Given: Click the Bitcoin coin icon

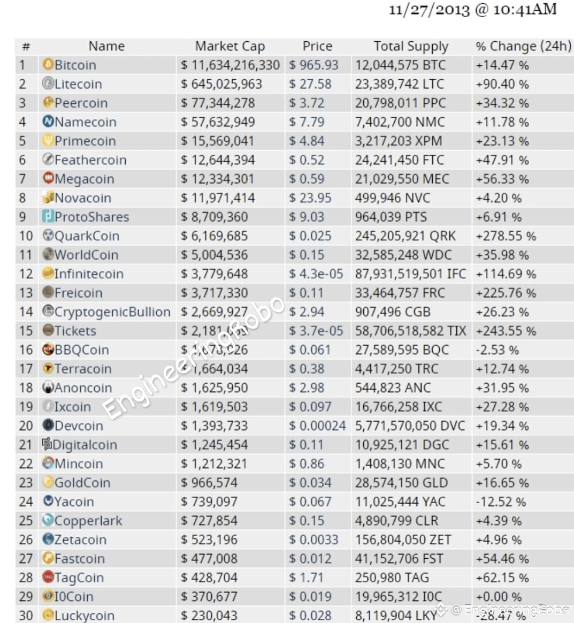Looking at the screenshot, I should pos(48,64).
